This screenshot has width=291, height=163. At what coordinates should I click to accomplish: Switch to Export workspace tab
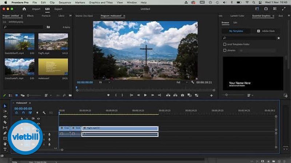58,9
